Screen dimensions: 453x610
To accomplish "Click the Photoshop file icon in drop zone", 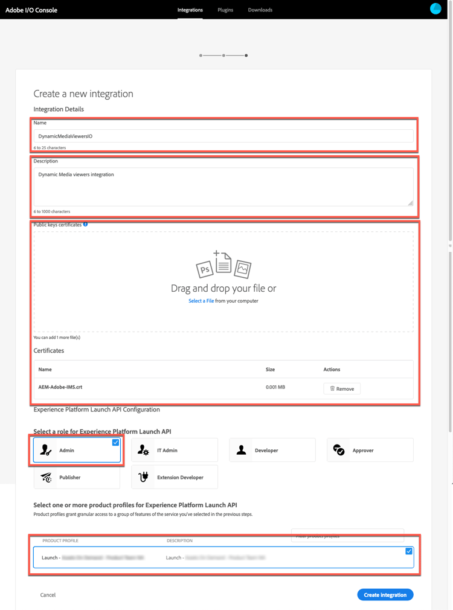I will click(204, 269).
